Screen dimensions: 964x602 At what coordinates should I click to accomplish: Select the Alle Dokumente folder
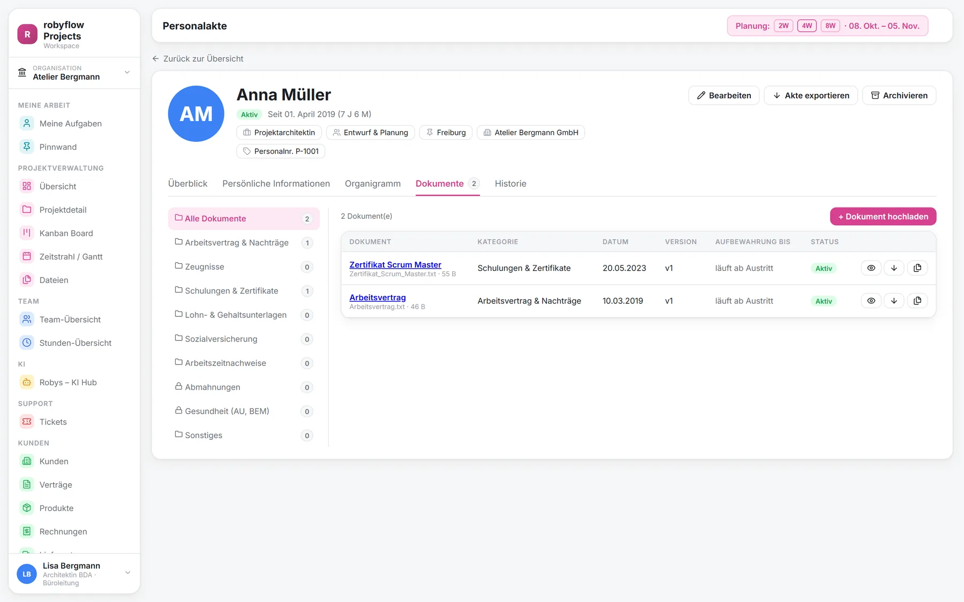pyautogui.click(x=244, y=219)
